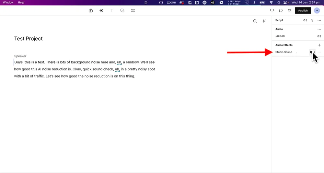The image size is (324, 173).
Task: Open the AI actions sparkle icon
Action: pyautogui.click(x=264, y=21)
